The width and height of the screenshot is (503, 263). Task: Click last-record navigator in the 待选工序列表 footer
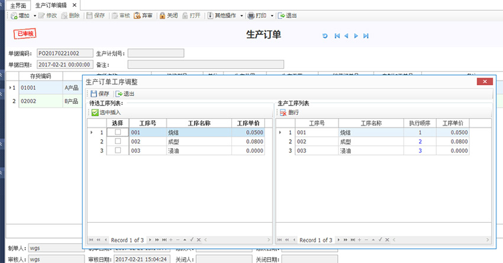click(x=165, y=240)
